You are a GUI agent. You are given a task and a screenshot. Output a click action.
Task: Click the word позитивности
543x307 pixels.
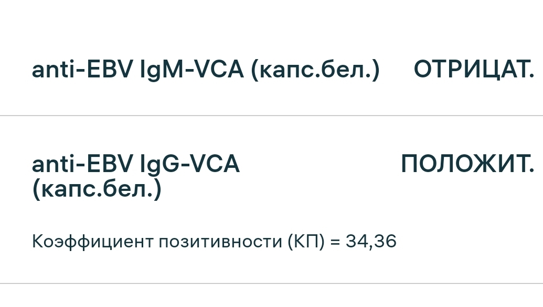[220, 242]
